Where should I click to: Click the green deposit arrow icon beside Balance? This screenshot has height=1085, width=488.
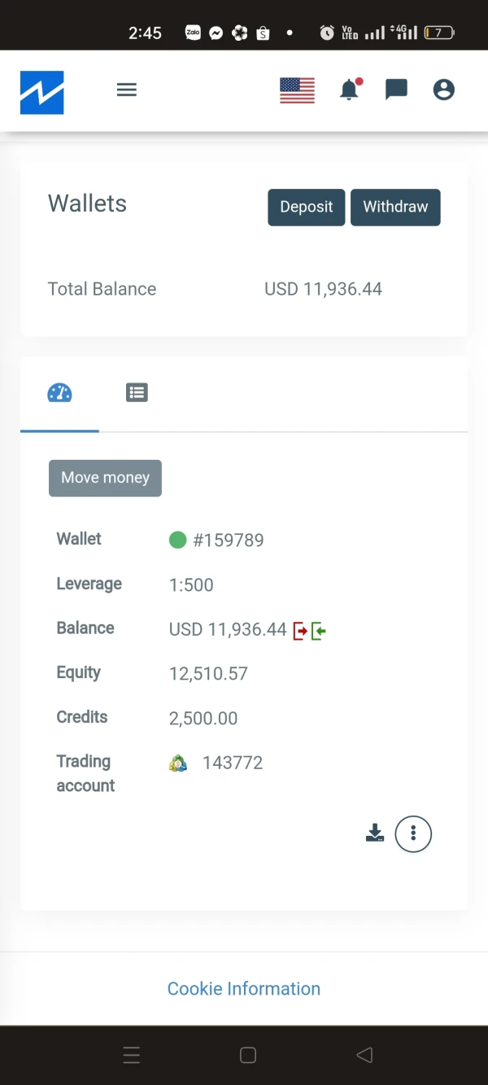[318, 630]
